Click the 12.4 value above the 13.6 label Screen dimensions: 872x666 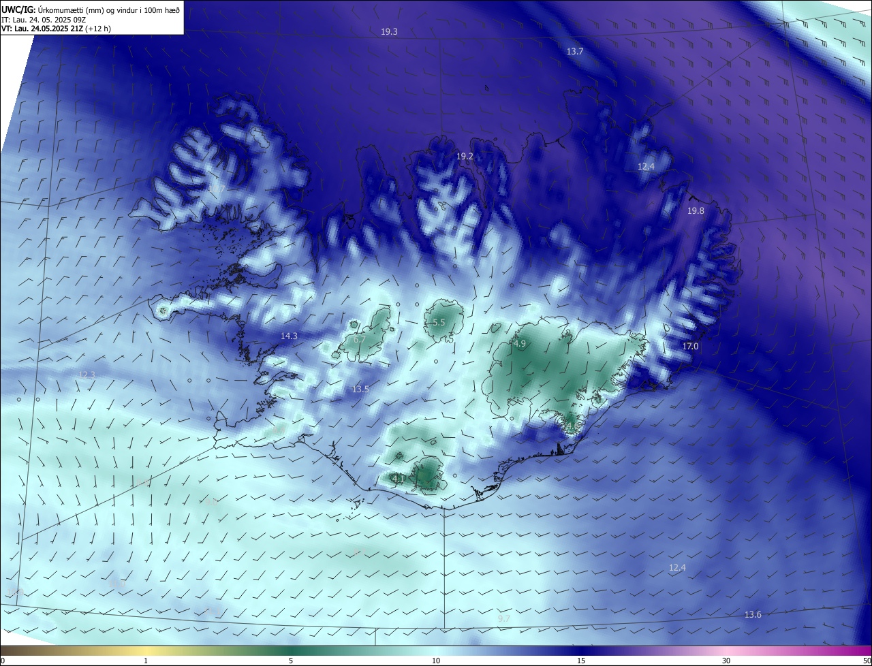(x=677, y=568)
